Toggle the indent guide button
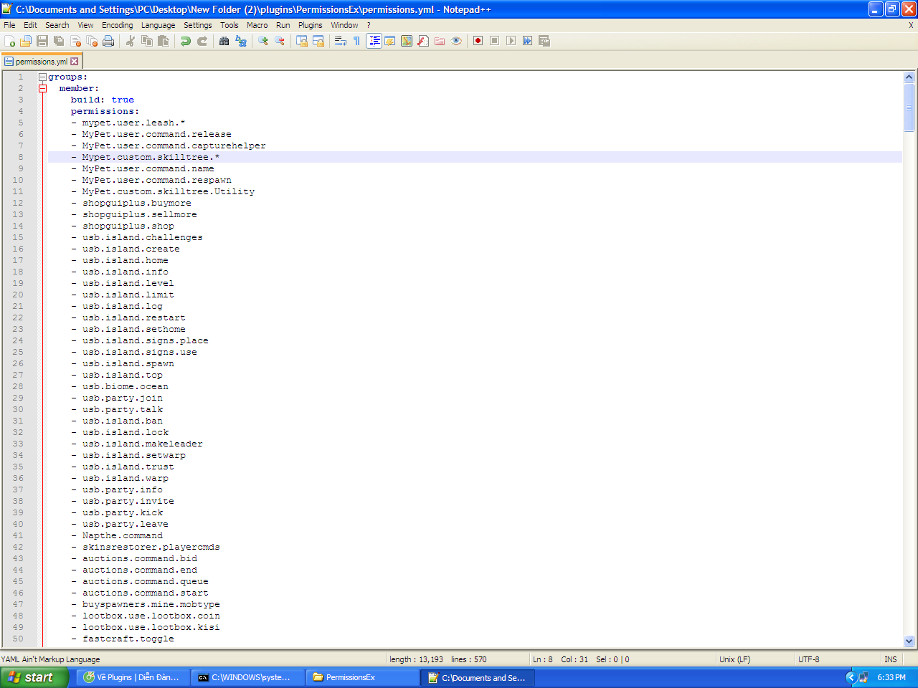The height and width of the screenshot is (688, 918). coord(374,41)
